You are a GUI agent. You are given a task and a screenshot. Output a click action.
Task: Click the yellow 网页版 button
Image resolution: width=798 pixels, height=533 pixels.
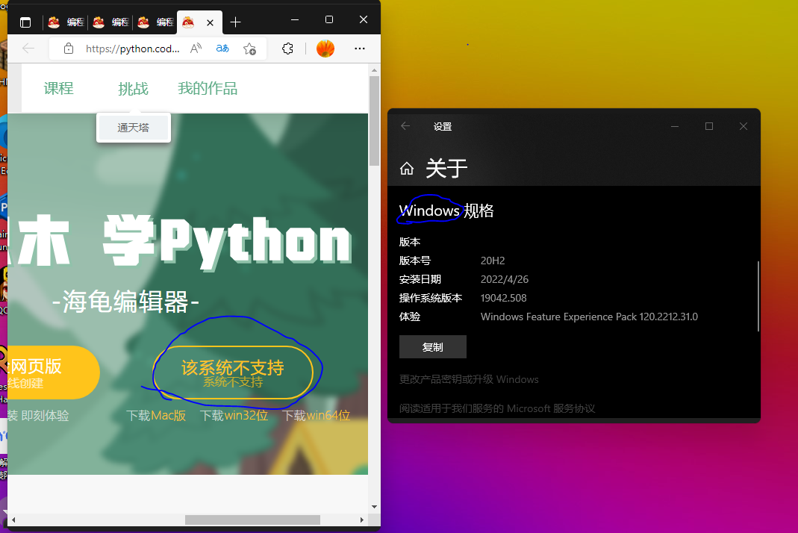(x=54, y=373)
